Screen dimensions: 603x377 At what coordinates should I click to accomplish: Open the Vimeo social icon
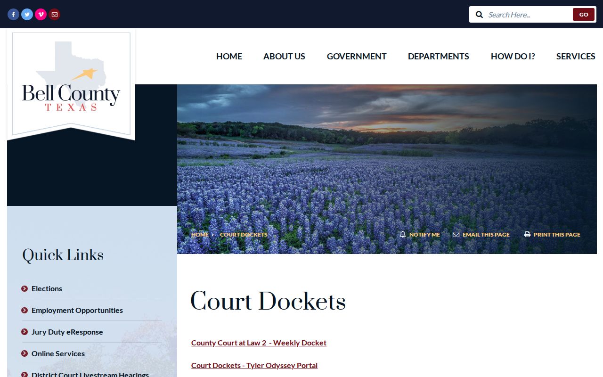point(41,14)
